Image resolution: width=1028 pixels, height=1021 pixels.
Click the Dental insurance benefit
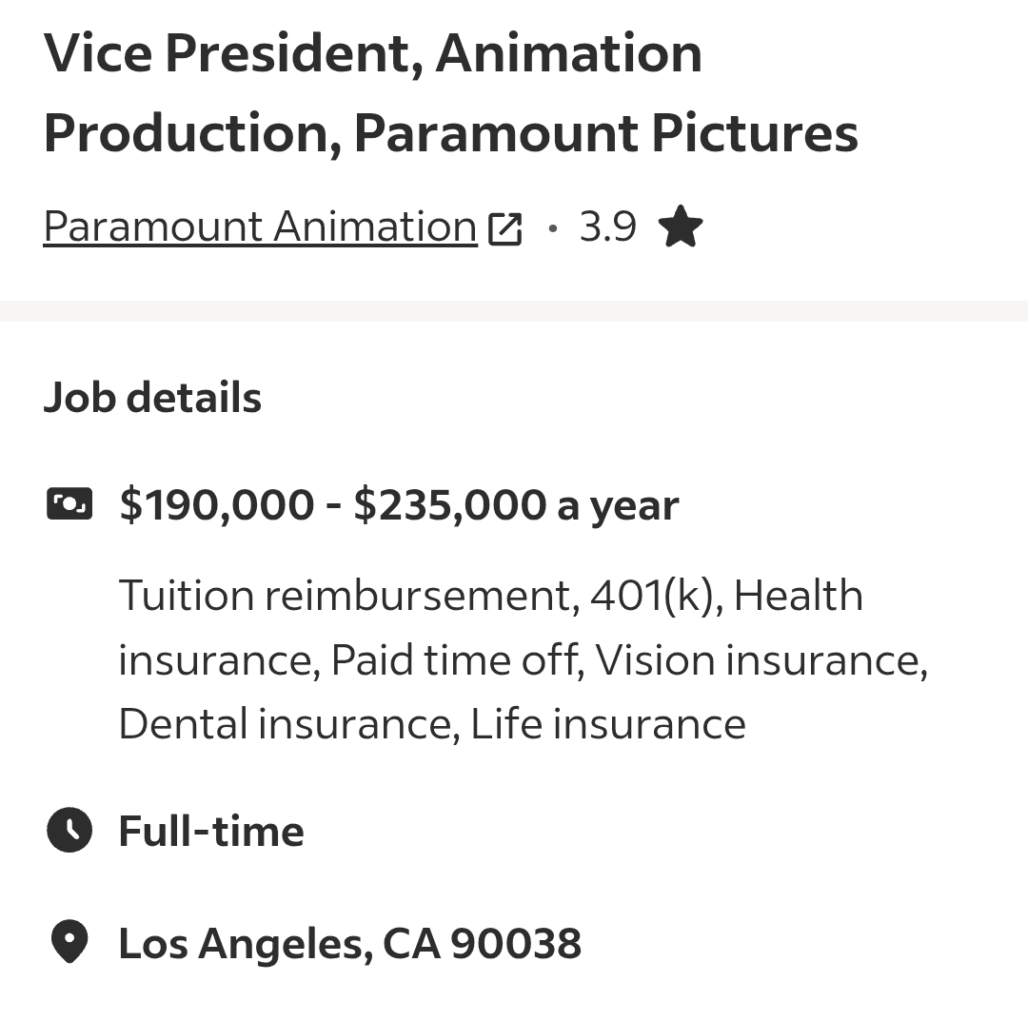point(284,724)
